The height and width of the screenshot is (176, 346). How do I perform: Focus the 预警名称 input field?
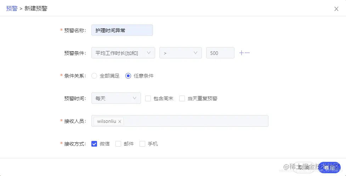point(122,30)
